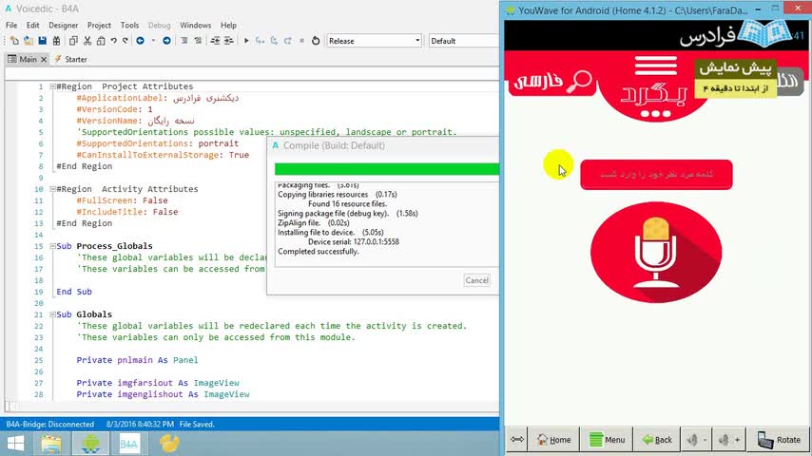Click the green compile progress bar
812x456 pixels.
[387, 169]
